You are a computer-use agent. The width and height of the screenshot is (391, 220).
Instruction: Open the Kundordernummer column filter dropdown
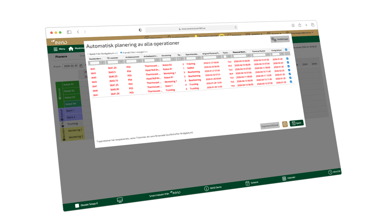tap(103, 63)
